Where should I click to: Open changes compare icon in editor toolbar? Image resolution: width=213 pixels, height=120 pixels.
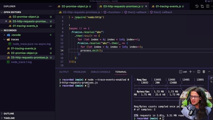click(202, 6)
